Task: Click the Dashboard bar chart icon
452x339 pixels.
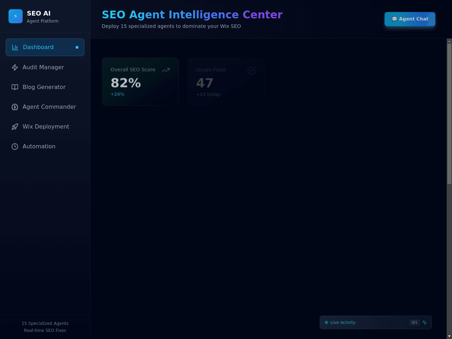Action: pyautogui.click(x=15, y=47)
